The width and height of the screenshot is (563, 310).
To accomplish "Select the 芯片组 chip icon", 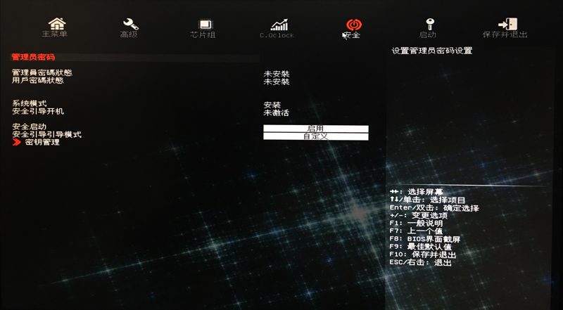I will (x=205, y=25).
